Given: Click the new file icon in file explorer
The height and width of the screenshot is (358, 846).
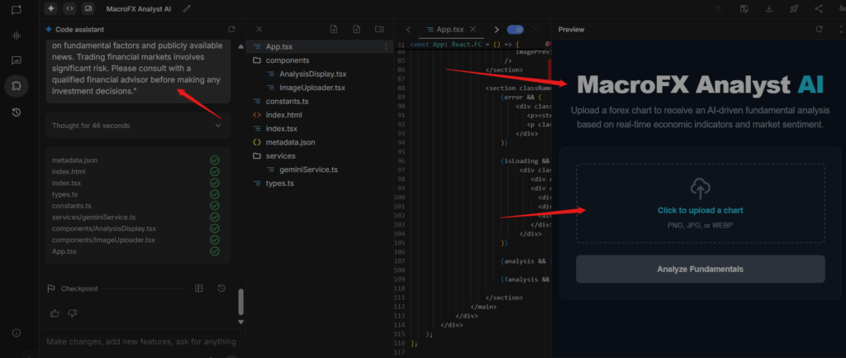Looking at the screenshot, I should click(x=357, y=29).
